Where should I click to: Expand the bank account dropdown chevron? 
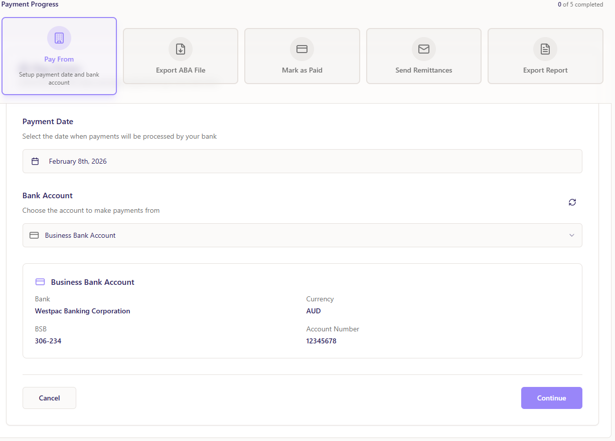click(572, 235)
